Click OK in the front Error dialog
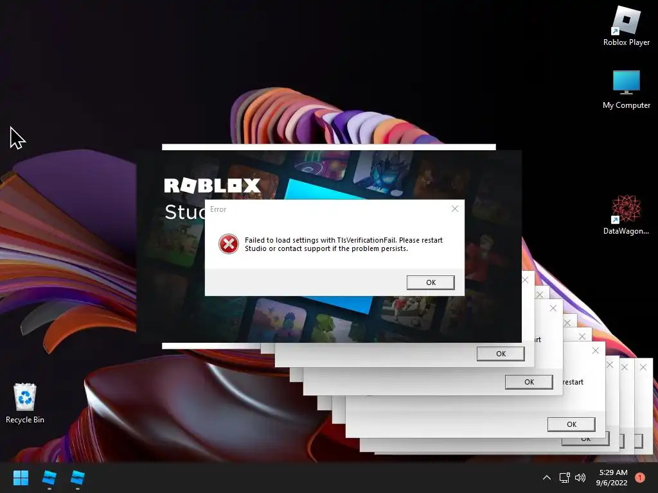This screenshot has width=658, height=493. 431,282
